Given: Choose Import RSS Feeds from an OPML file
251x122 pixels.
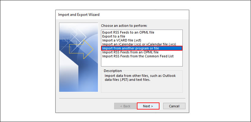Looking at the screenshot, I should 130,52.
